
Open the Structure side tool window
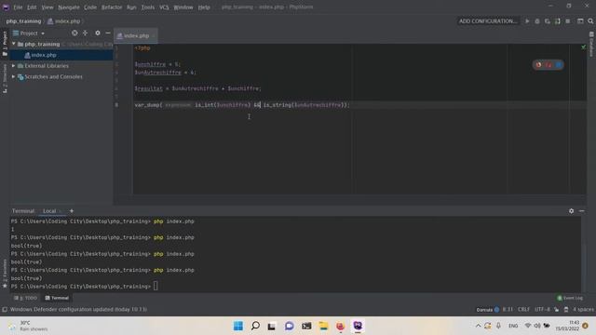5,78
